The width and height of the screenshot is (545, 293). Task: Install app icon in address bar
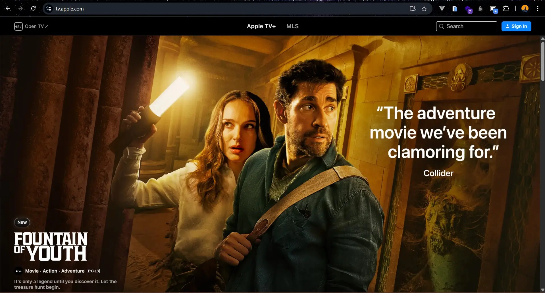click(x=413, y=9)
